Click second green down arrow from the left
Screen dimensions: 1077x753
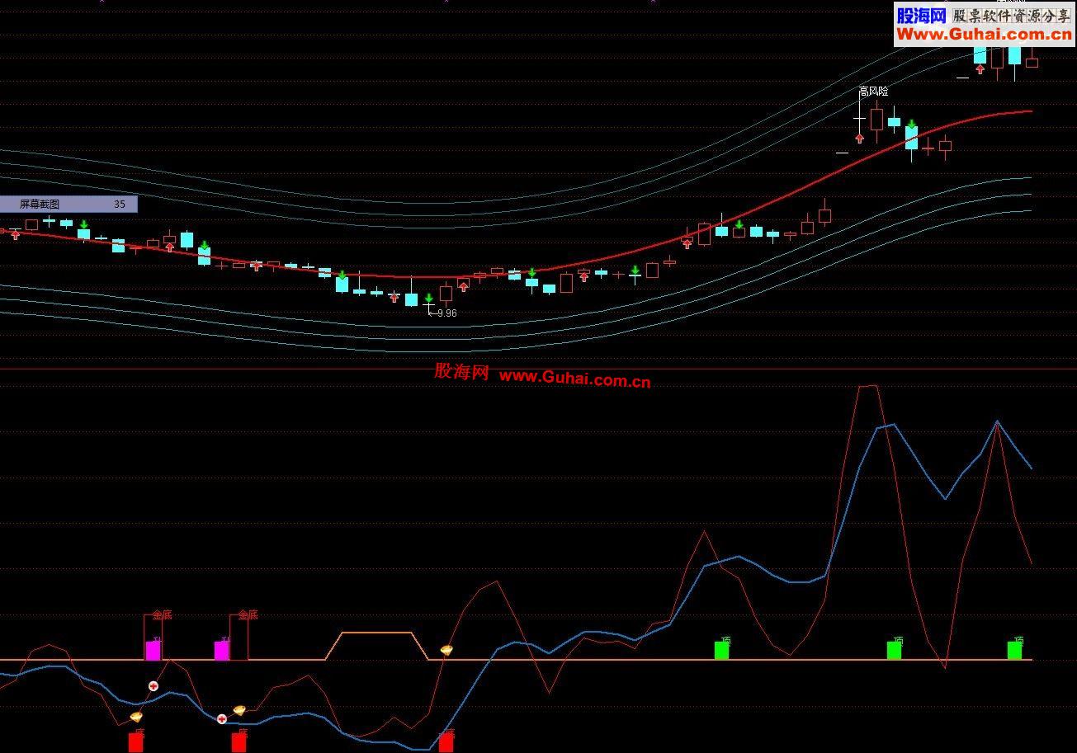pos(204,246)
